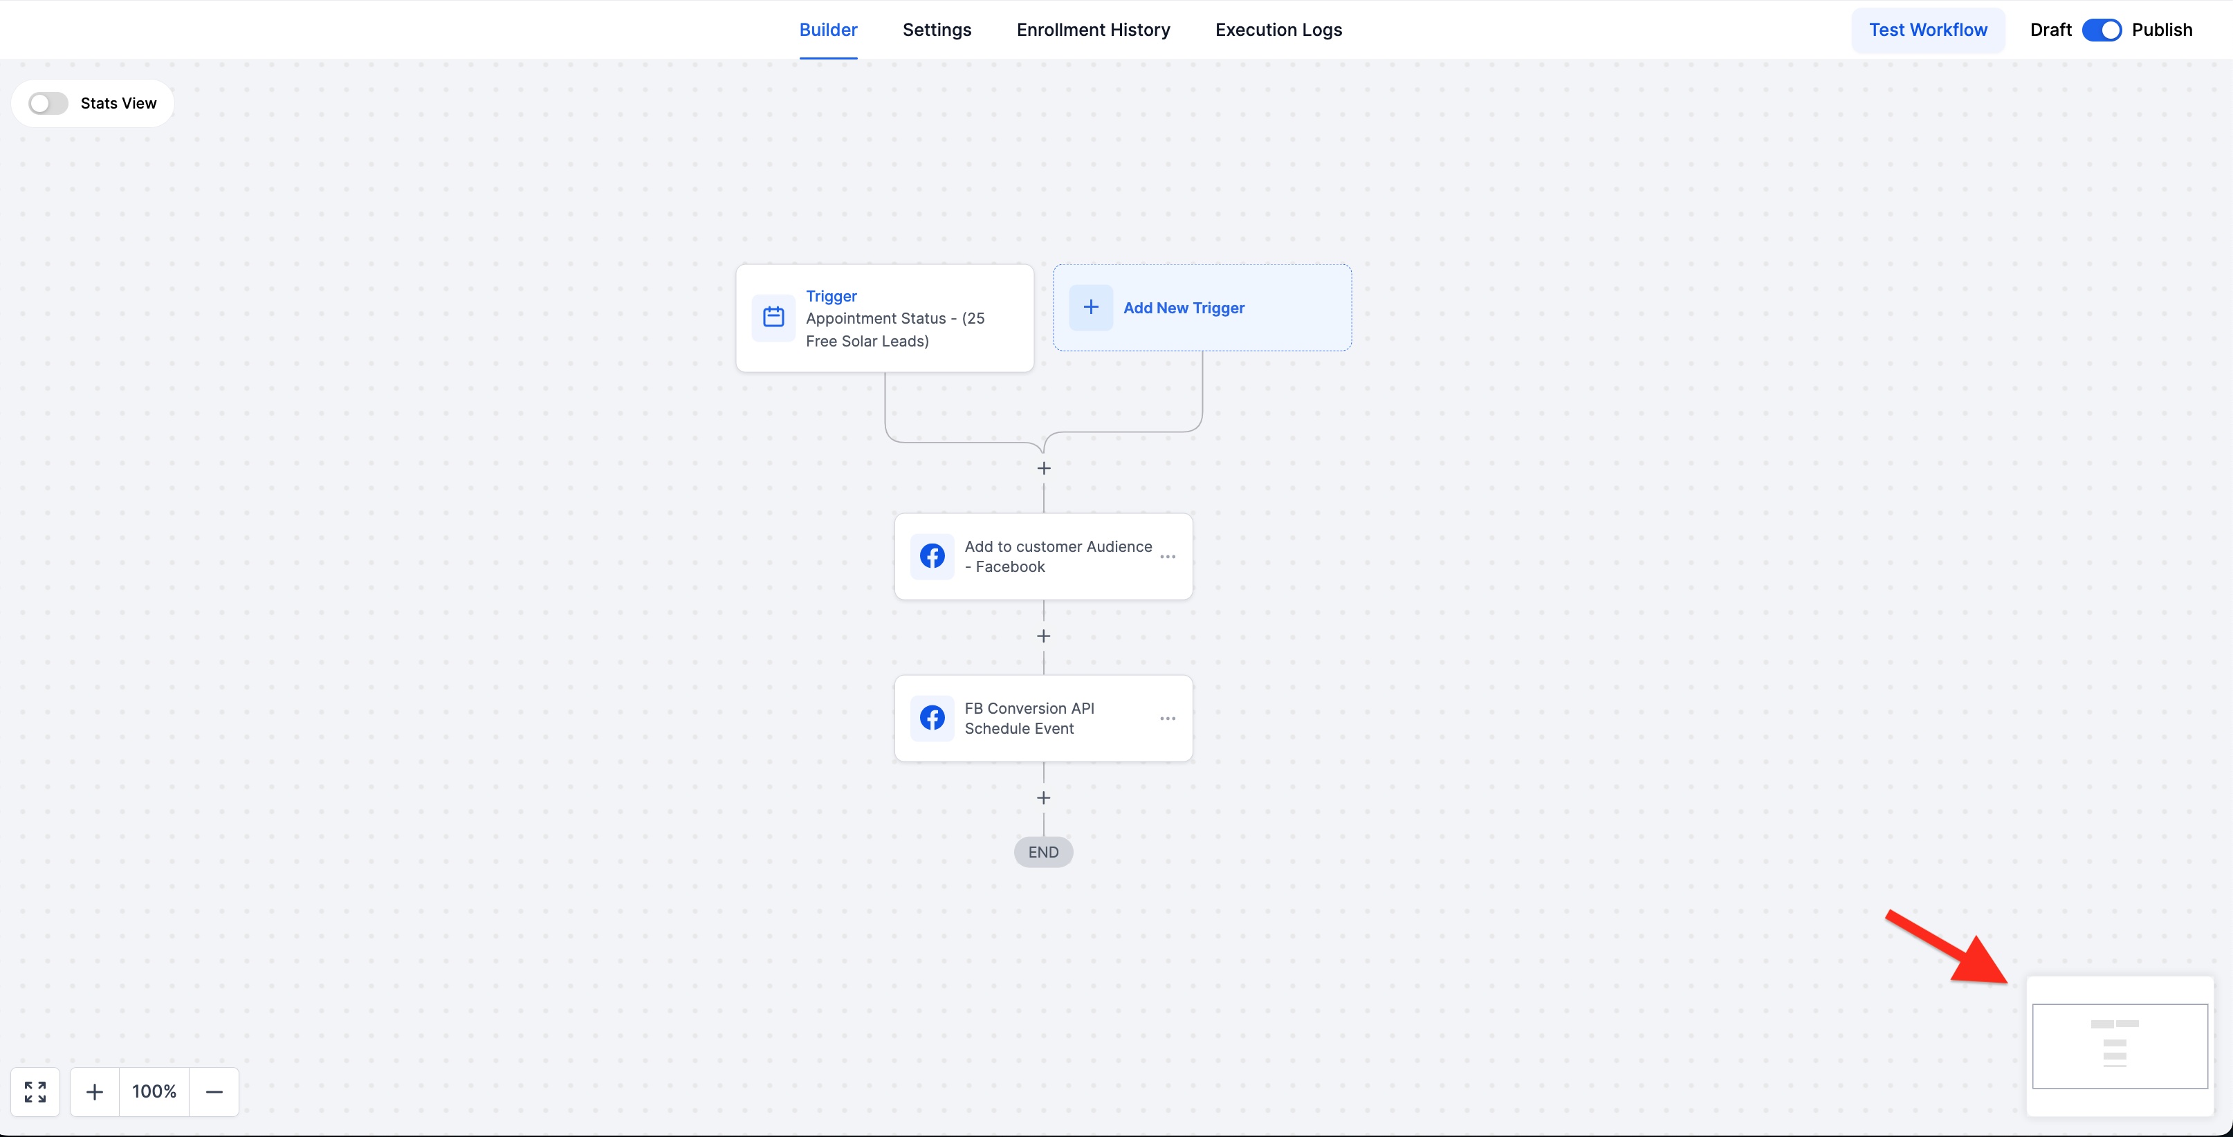Select the Settings tab
The image size is (2233, 1137).
[x=935, y=29]
